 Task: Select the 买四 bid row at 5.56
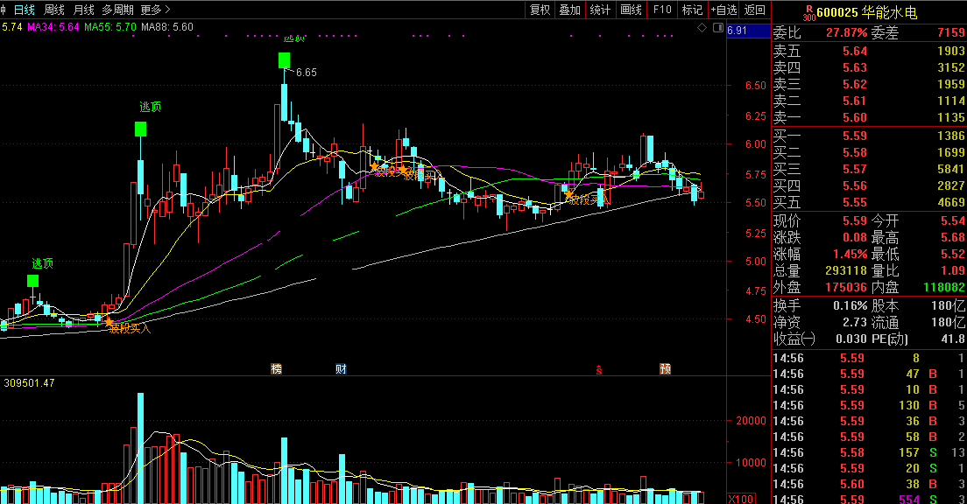pos(869,186)
